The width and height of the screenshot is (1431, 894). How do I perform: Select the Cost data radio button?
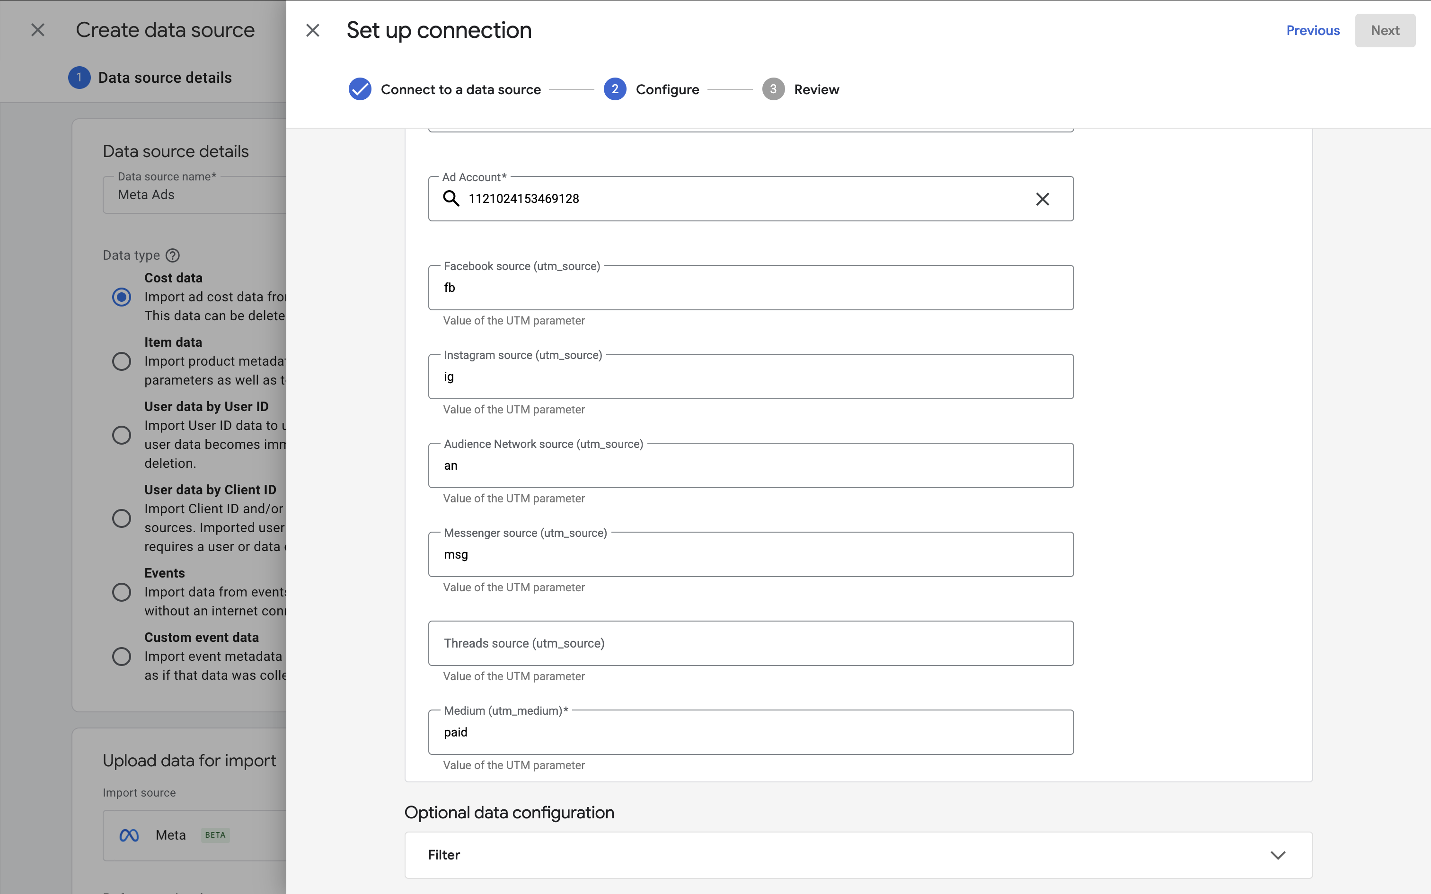click(122, 297)
